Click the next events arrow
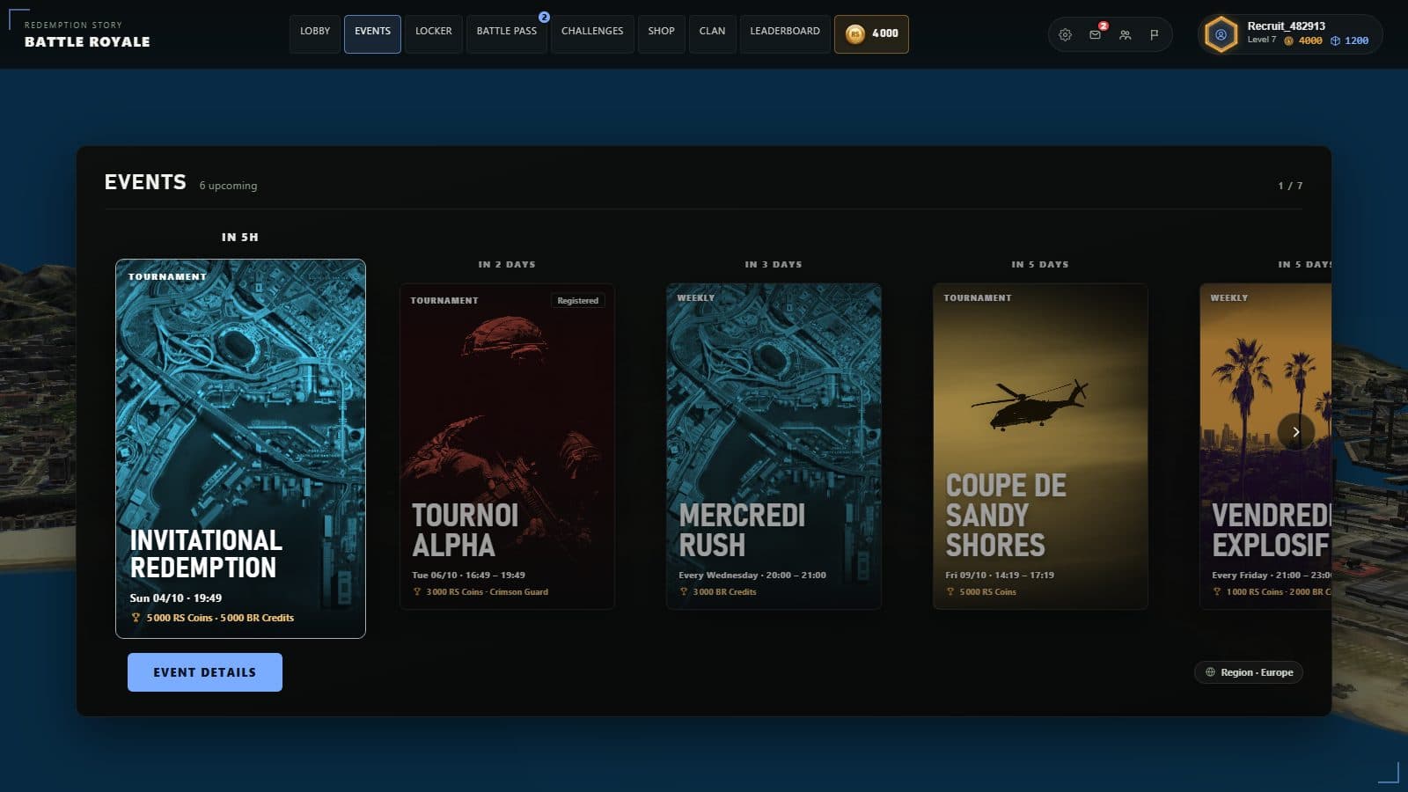1408x792 pixels. (1295, 431)
